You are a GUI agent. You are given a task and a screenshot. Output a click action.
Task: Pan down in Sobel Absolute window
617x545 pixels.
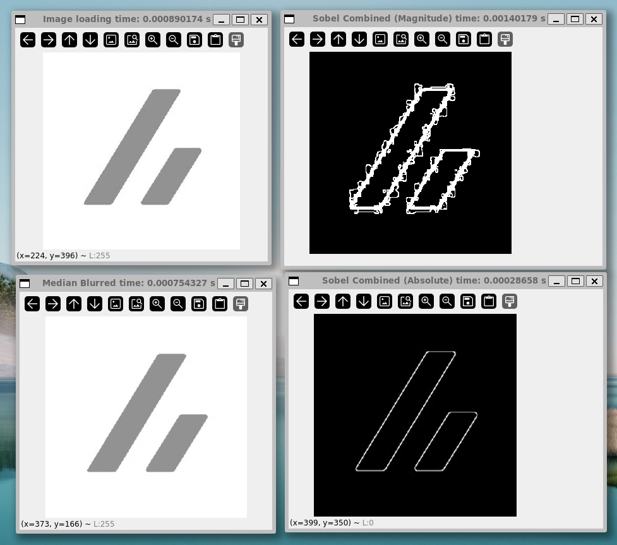pos(364,301)
